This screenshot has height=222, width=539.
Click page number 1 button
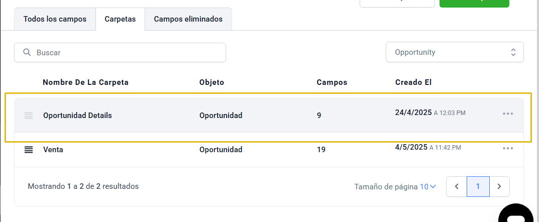[478, 187]
